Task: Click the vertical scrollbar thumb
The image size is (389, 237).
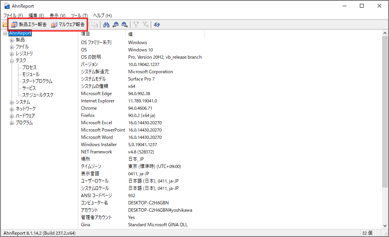Action: click(385, 112)
